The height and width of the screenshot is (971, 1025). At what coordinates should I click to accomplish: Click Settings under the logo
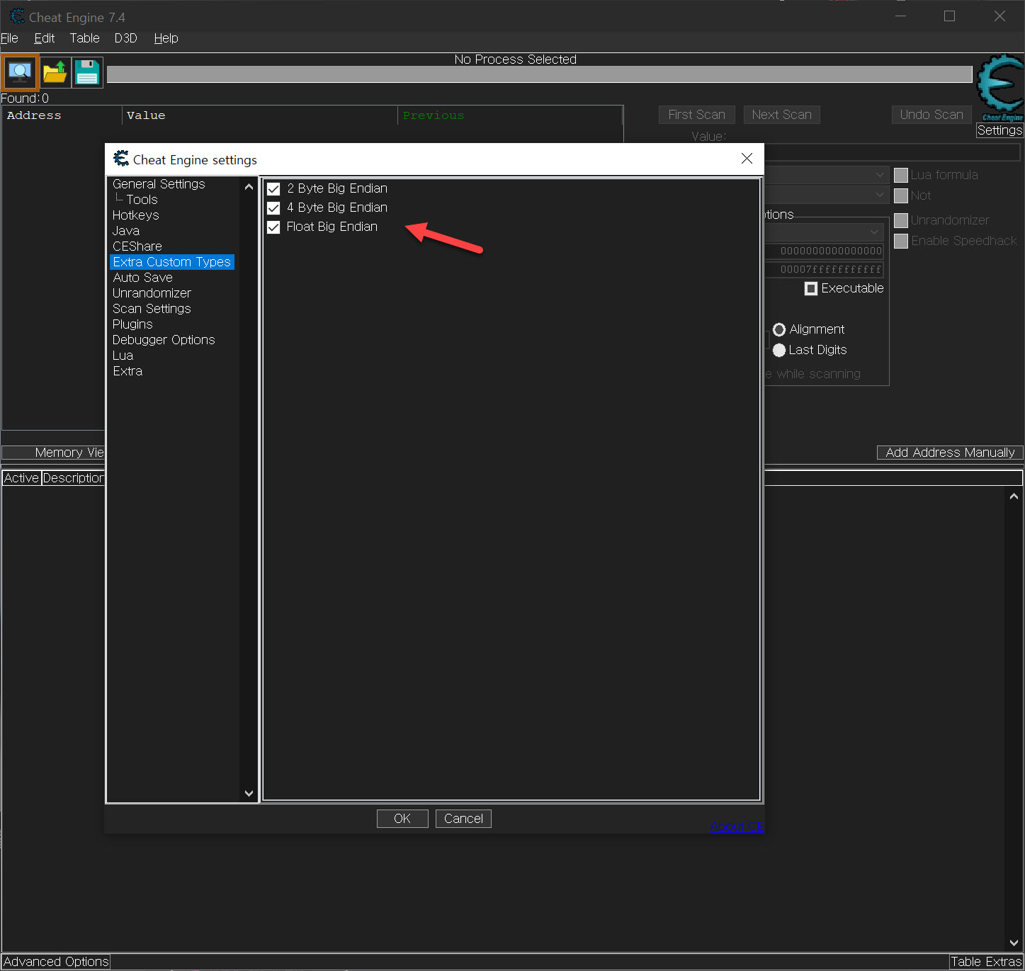pos(999,130)
